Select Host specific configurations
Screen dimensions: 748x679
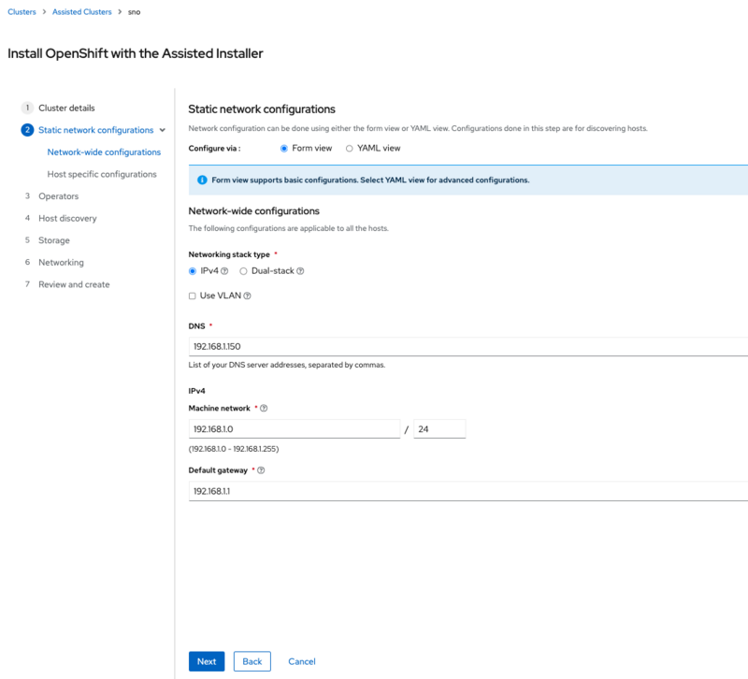101,174
